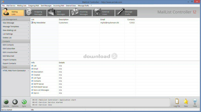Click 'Service started' status bar text
201x112 pixels.
[x=7, y=110]
